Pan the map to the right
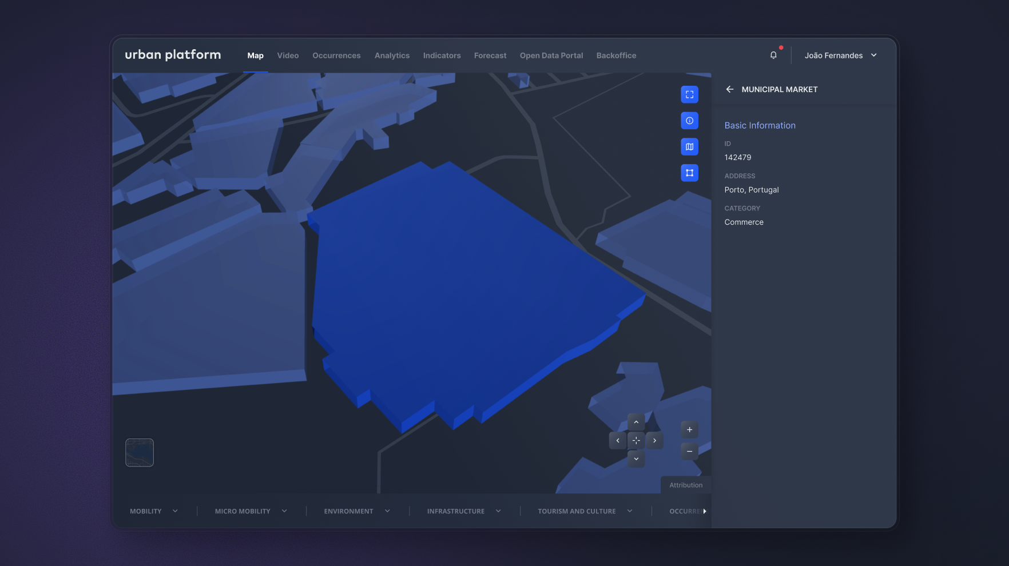Image resolution: width=1009 pixels, height=566 pixels. tap(654, 441)
